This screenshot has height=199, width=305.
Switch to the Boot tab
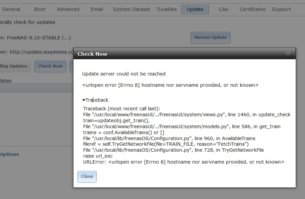(40, 9)
